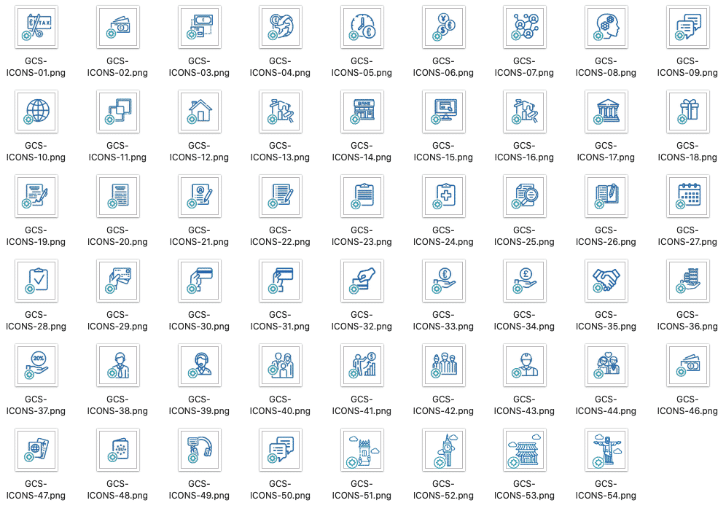Select the euro globe icon GCS-ICONS-04.png
The image size is (726, 519).
click(x=281, y=27)
